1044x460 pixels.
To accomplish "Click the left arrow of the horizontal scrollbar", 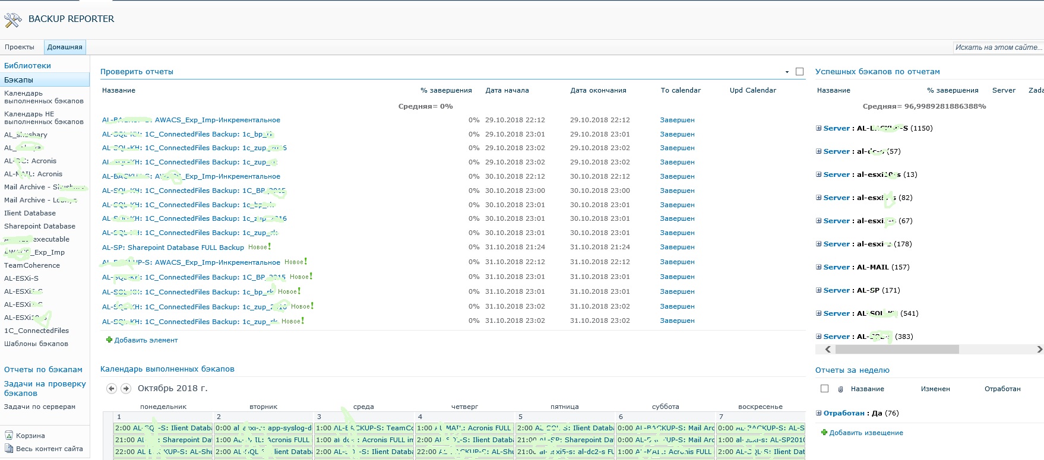I will click(x=828, y=350).
